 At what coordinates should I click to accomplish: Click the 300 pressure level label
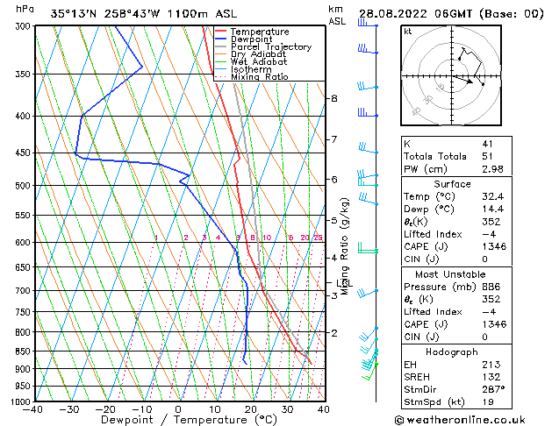tap(25, 26)
